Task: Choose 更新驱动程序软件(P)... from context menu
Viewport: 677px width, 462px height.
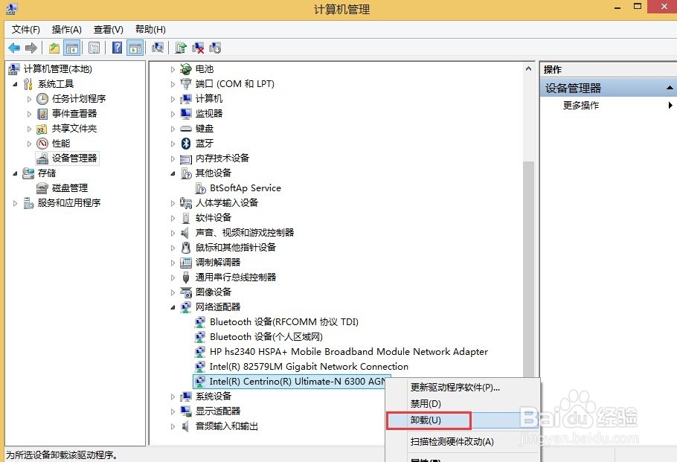Action: 462,388
